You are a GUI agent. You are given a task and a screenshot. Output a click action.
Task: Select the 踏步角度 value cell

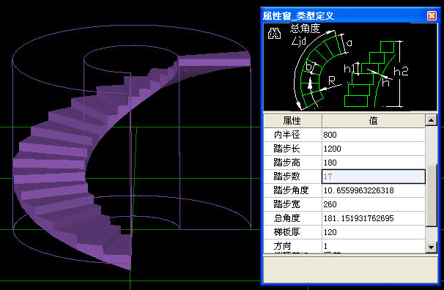pos(374,190)
